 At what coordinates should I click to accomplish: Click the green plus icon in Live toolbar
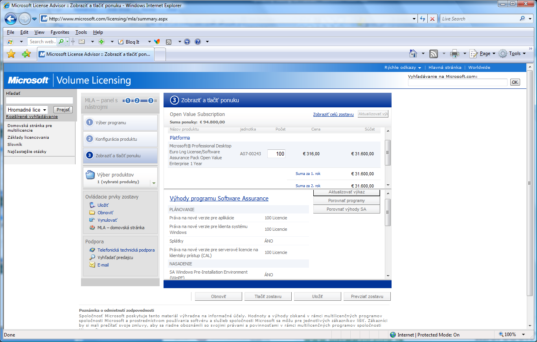point(101,42)
